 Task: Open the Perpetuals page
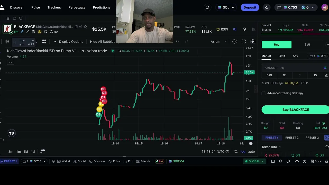(77, 7)
